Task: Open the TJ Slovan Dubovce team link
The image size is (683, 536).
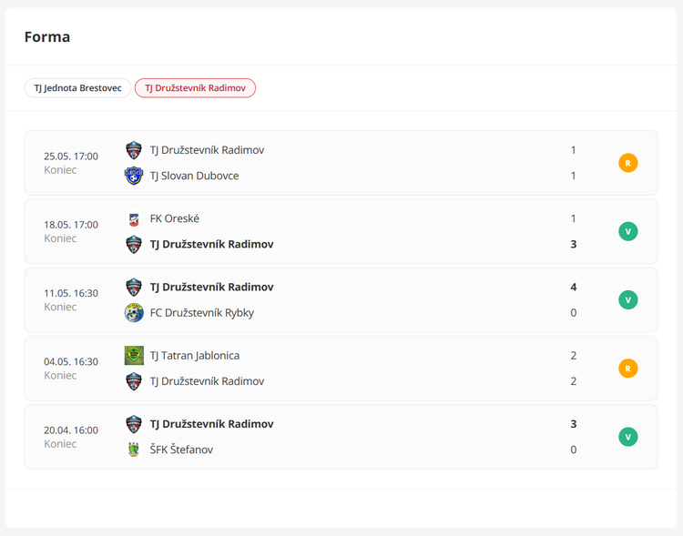Action: [x=194, y=176]
